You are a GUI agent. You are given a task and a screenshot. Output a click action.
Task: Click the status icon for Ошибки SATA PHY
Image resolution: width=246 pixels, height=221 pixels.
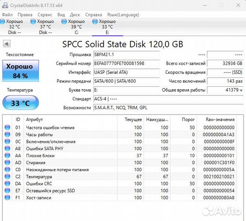7,149
